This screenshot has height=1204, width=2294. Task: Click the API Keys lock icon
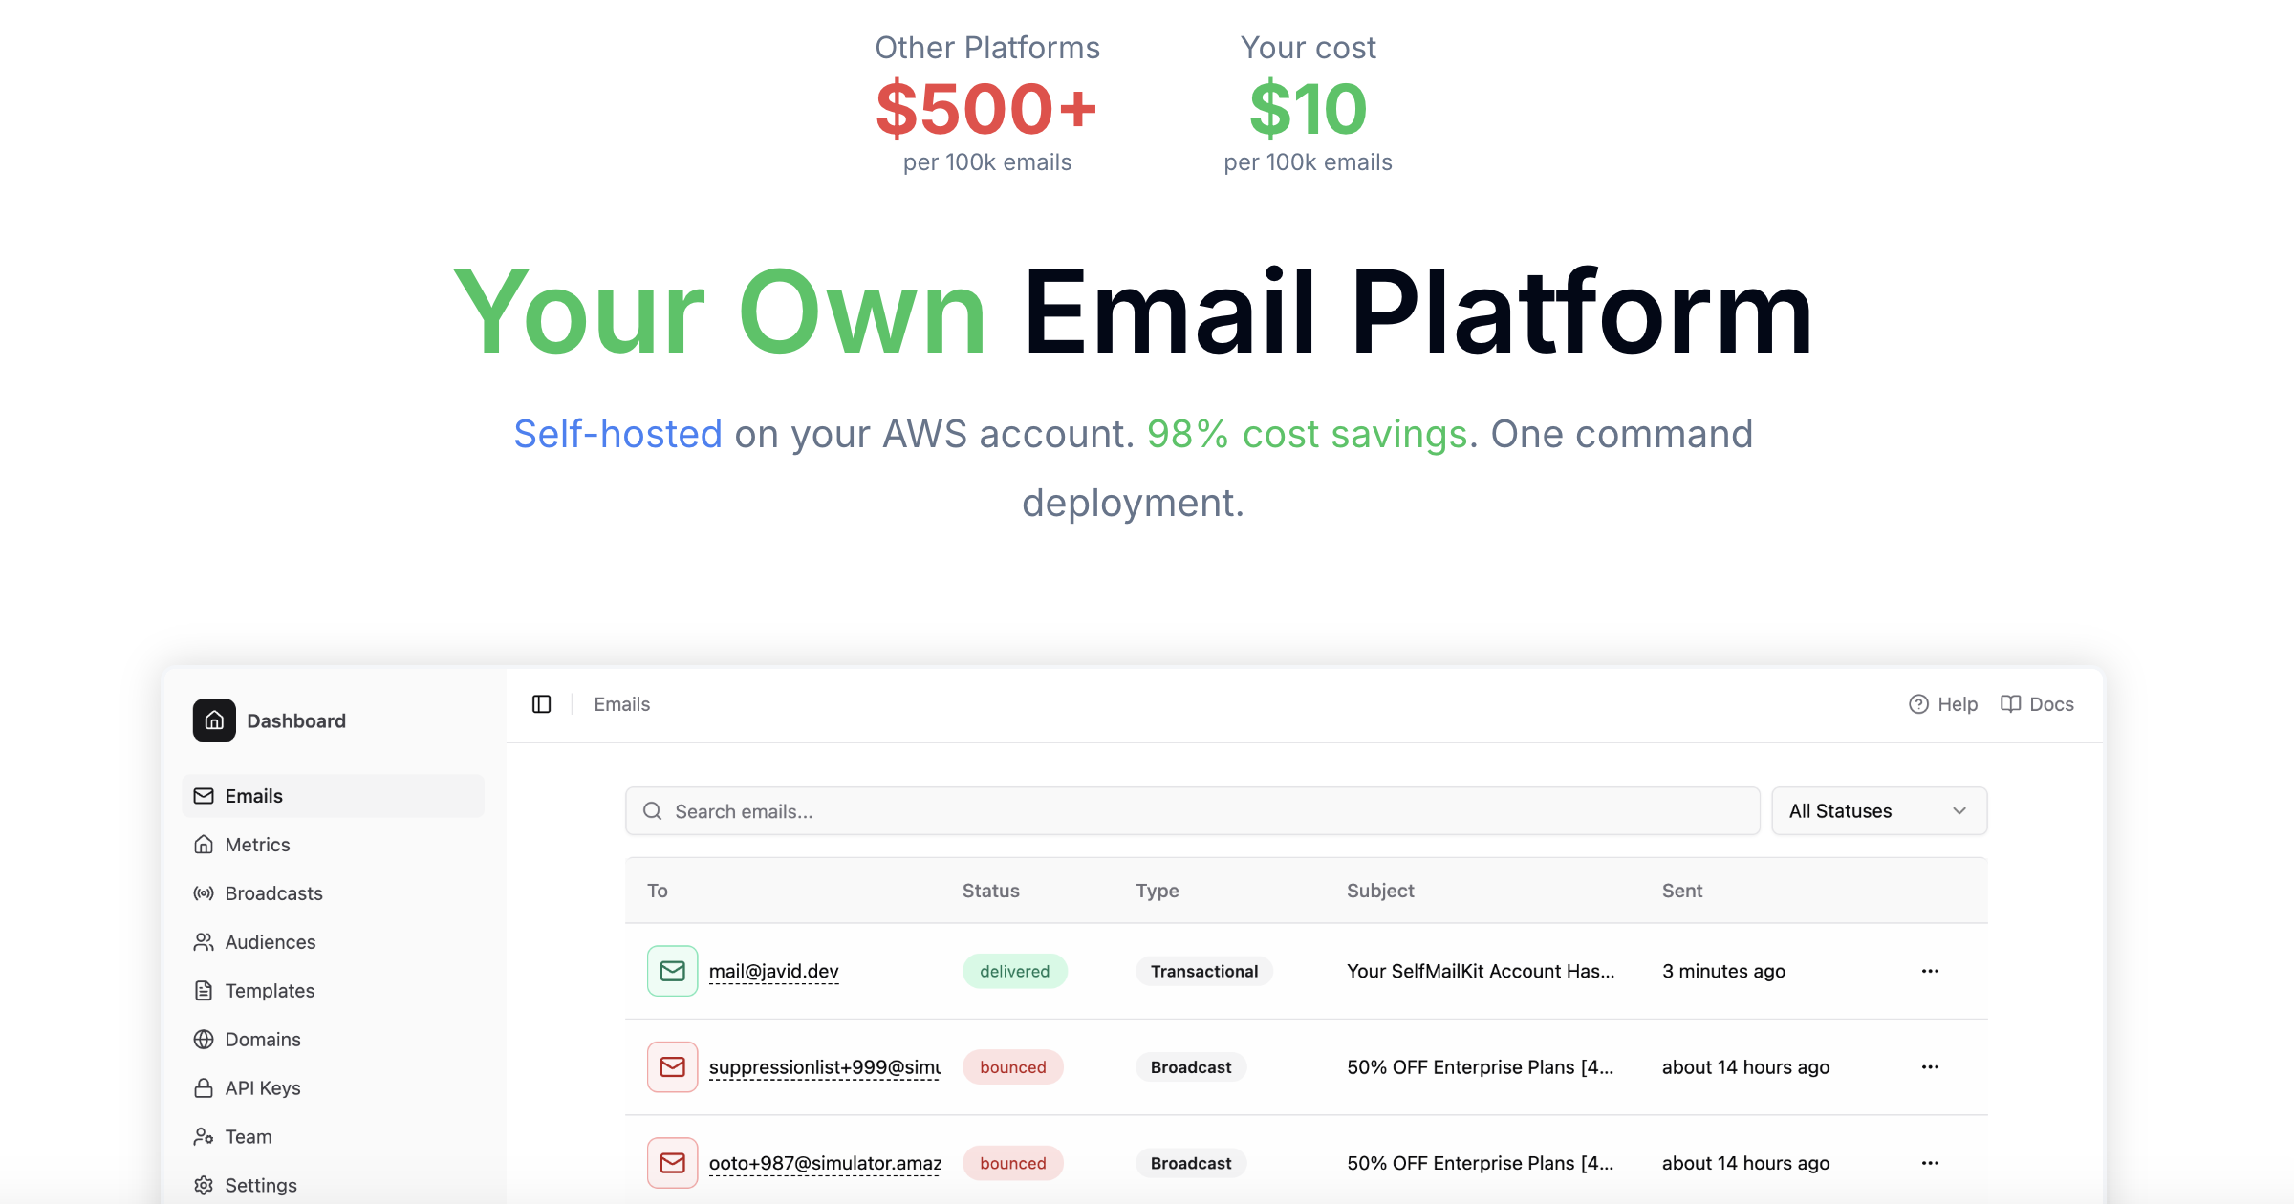[x=204, y=1088]
